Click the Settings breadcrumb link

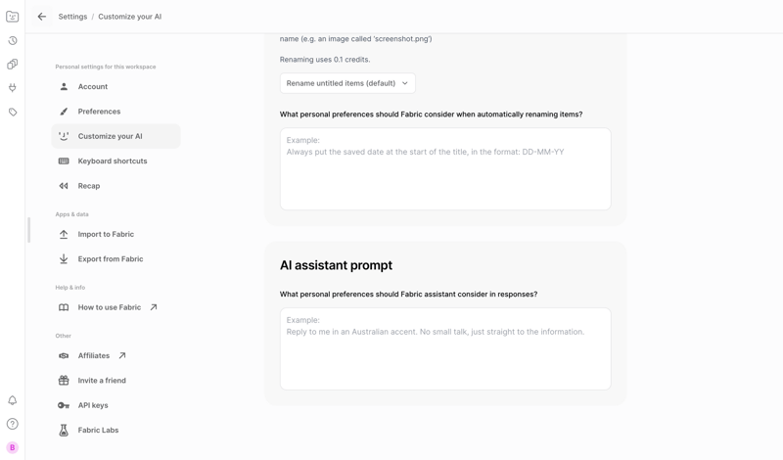point(72,17)
